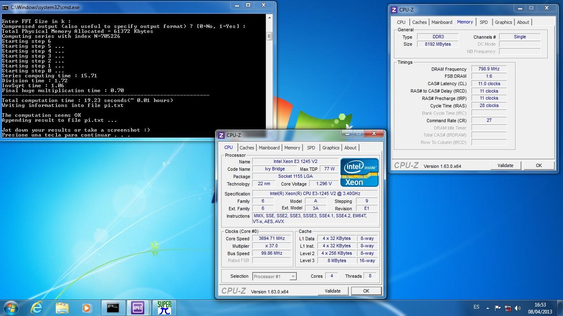Click the cmd.exe vertical scrollbar thumb
Image resolution: width=563 pixels, height=316 pixels.
click(270, 36)
